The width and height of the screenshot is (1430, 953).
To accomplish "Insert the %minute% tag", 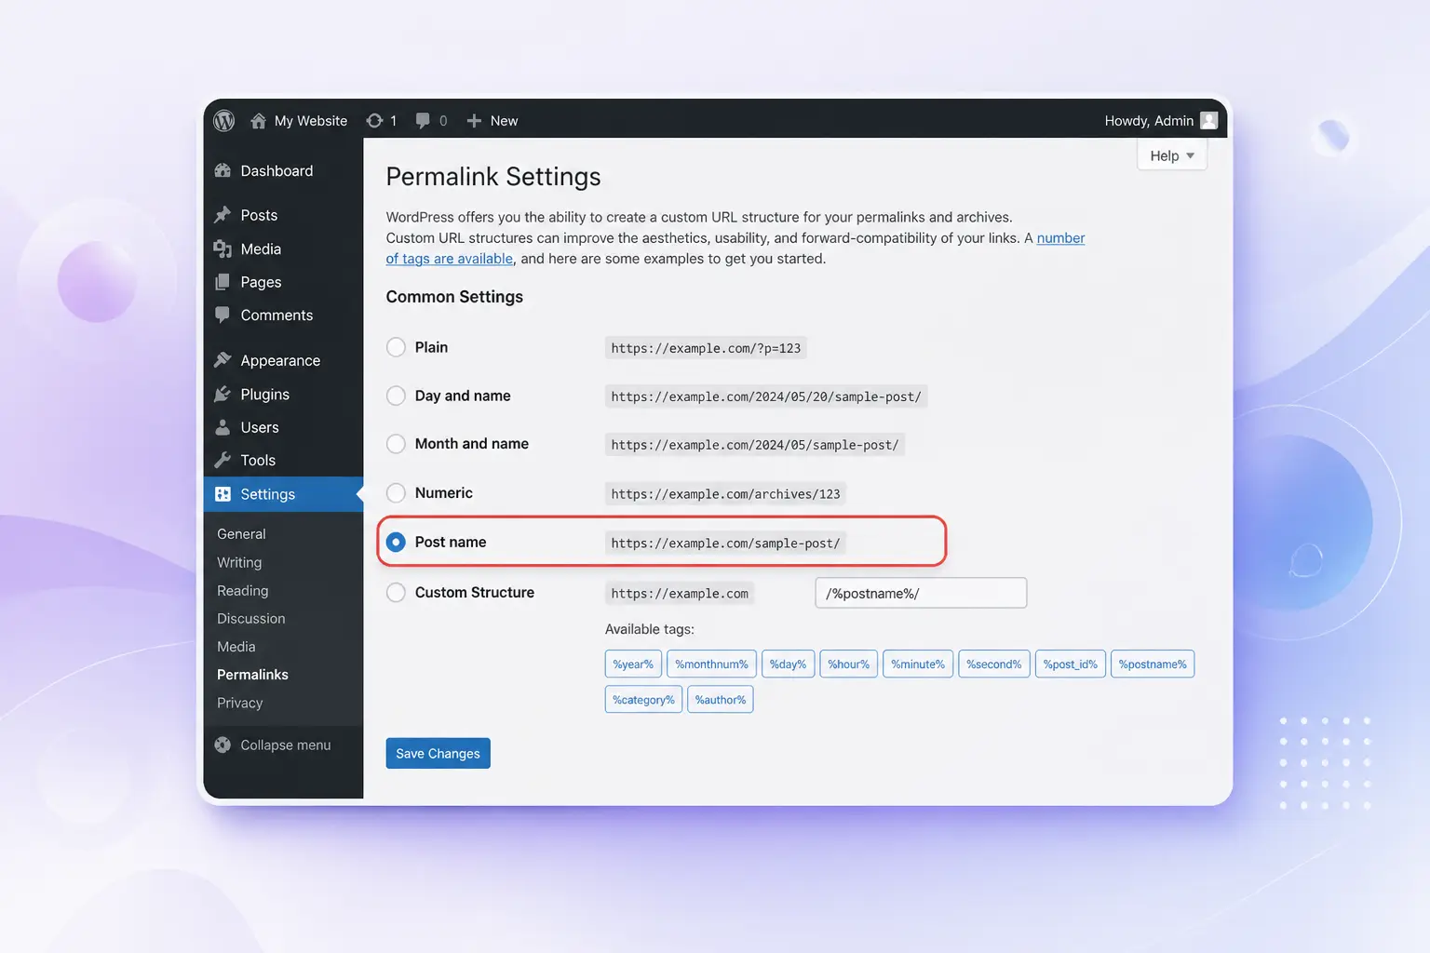I will 918,664.
